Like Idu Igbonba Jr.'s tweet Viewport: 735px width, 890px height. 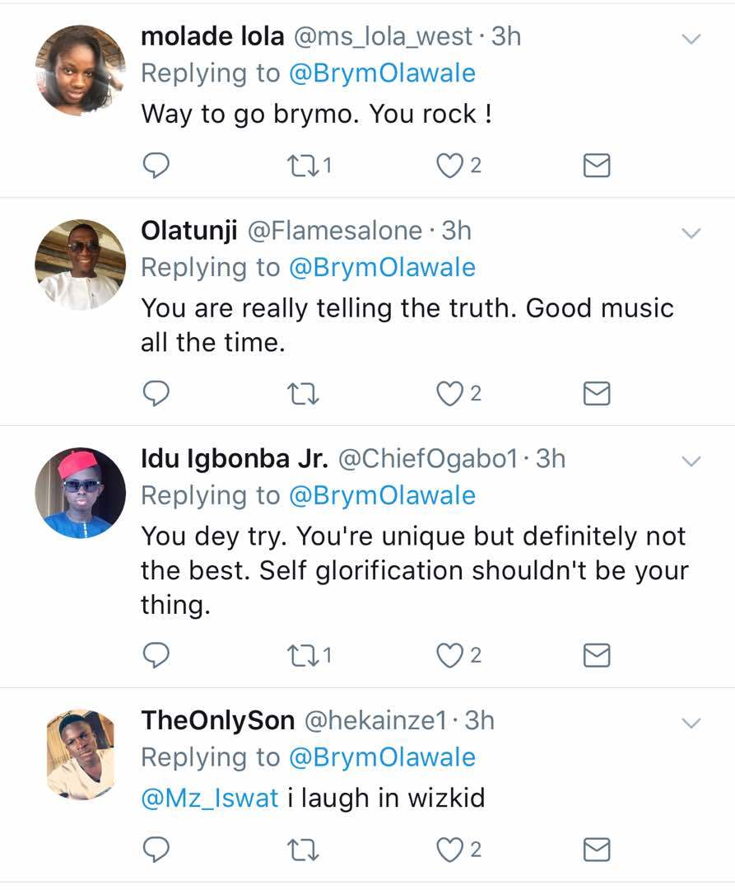point(449,655)
